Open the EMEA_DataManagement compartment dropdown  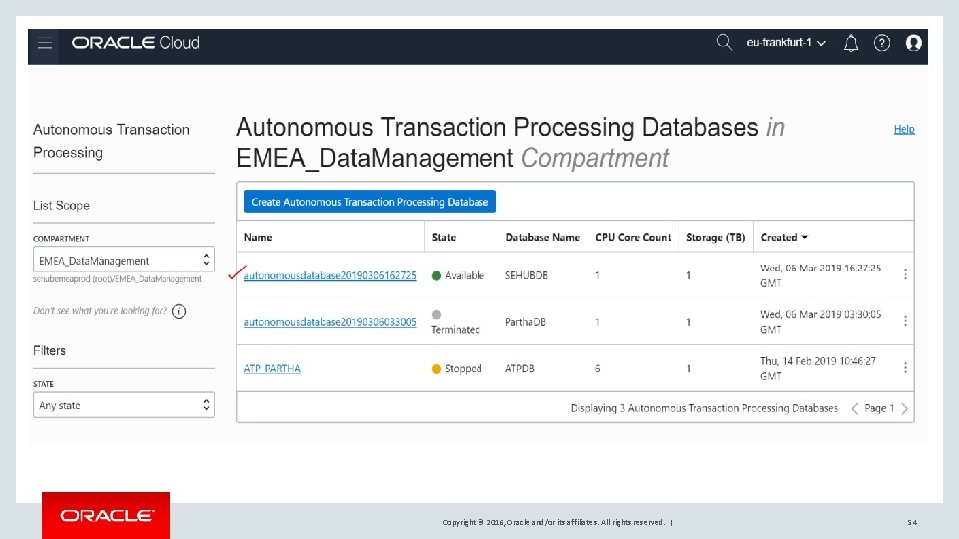click(124, 260)
